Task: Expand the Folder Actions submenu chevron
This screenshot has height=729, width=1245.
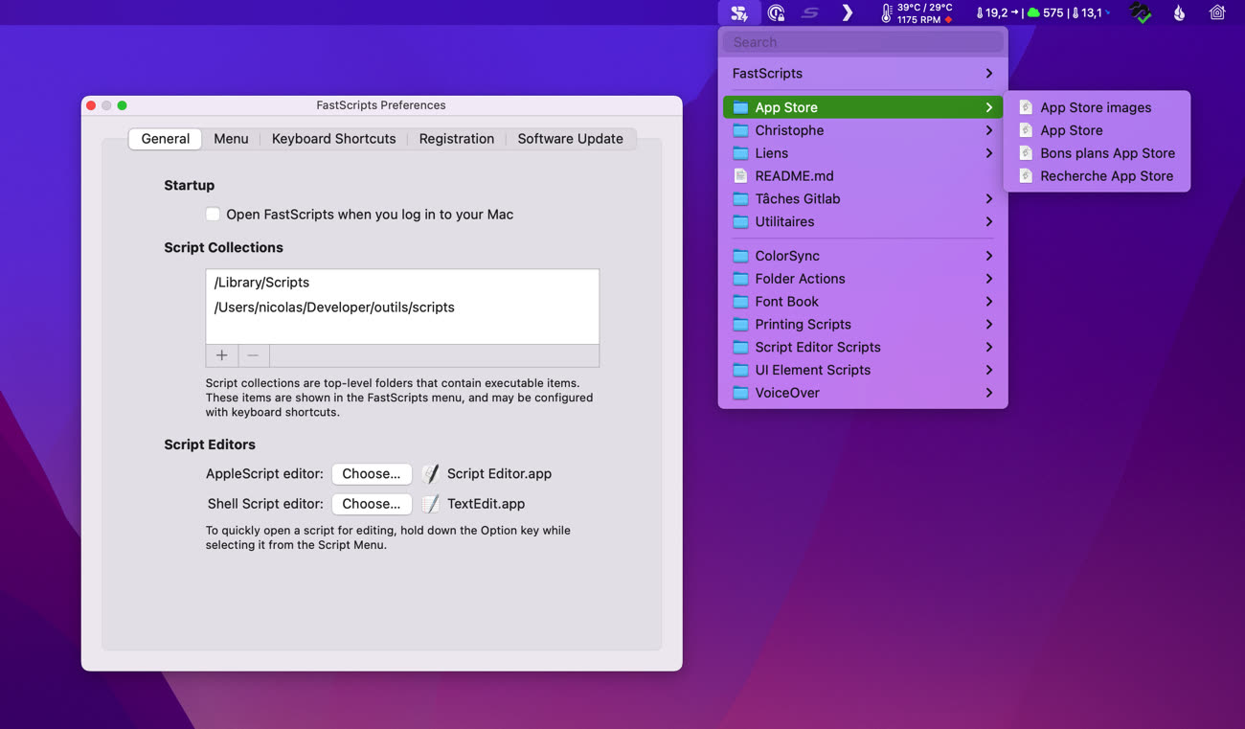Action: (x=989, y=279)
